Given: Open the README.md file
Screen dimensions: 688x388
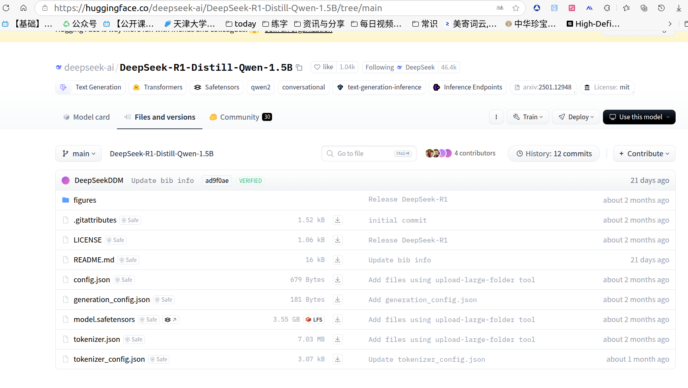Looking at the screenshot, I should point(94,260).
